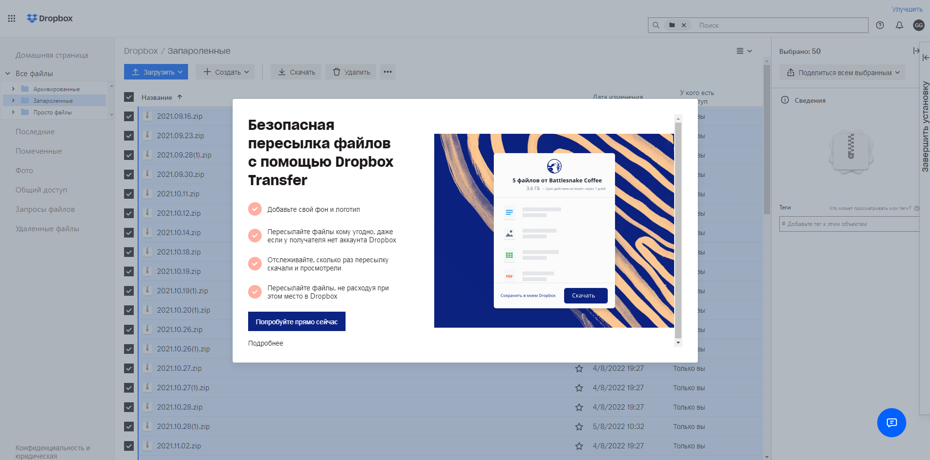Open the more actions ellipsis menu

tap(388, 72)
